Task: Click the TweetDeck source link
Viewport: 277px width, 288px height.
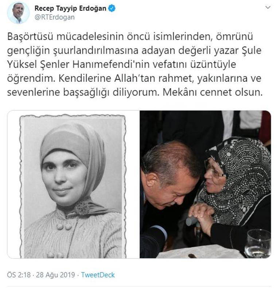Action: (98, 275)
